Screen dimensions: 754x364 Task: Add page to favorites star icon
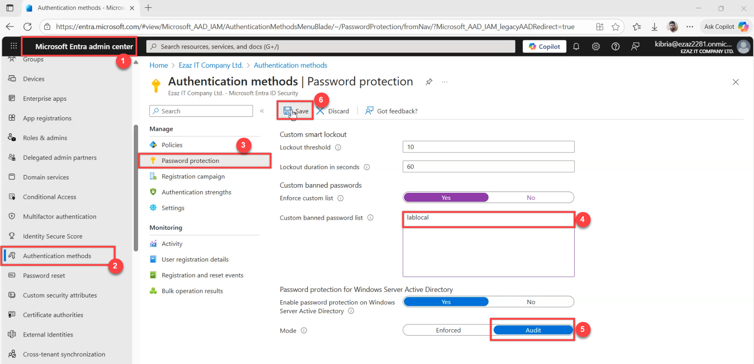(615, 26)
